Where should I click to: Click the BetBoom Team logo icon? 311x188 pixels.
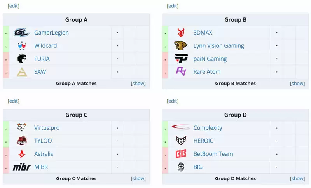pyautogui.click(x=181, y=154)
